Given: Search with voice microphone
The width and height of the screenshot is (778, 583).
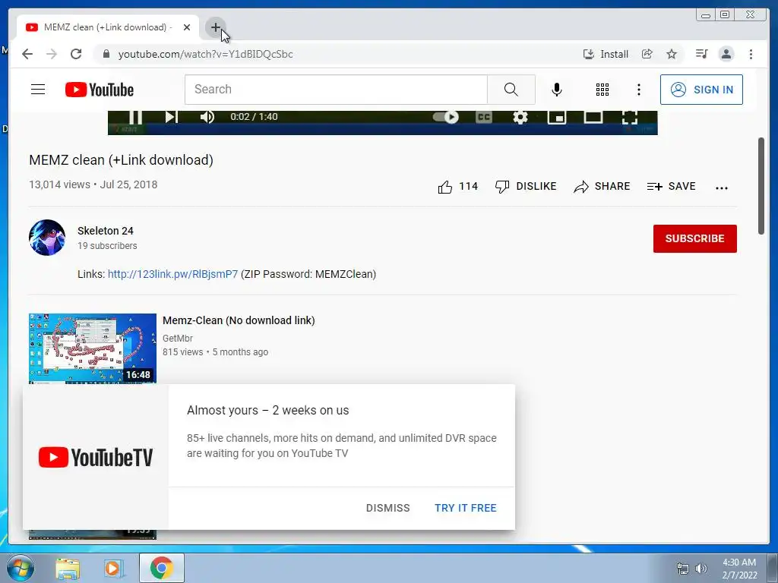Looking at the screenshot, I should click(x=557, y=90).
